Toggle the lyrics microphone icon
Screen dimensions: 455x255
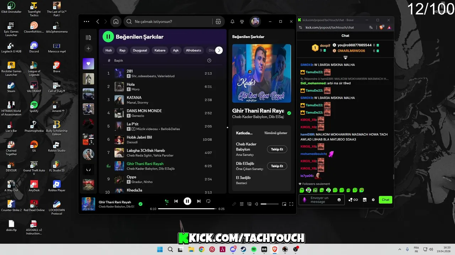234,204
